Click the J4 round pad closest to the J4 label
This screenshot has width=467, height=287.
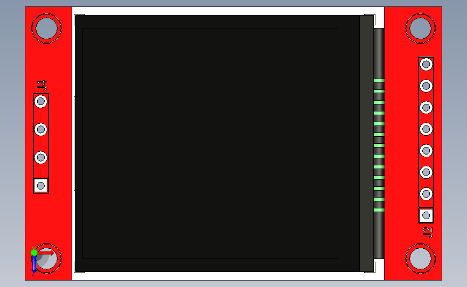41,102
